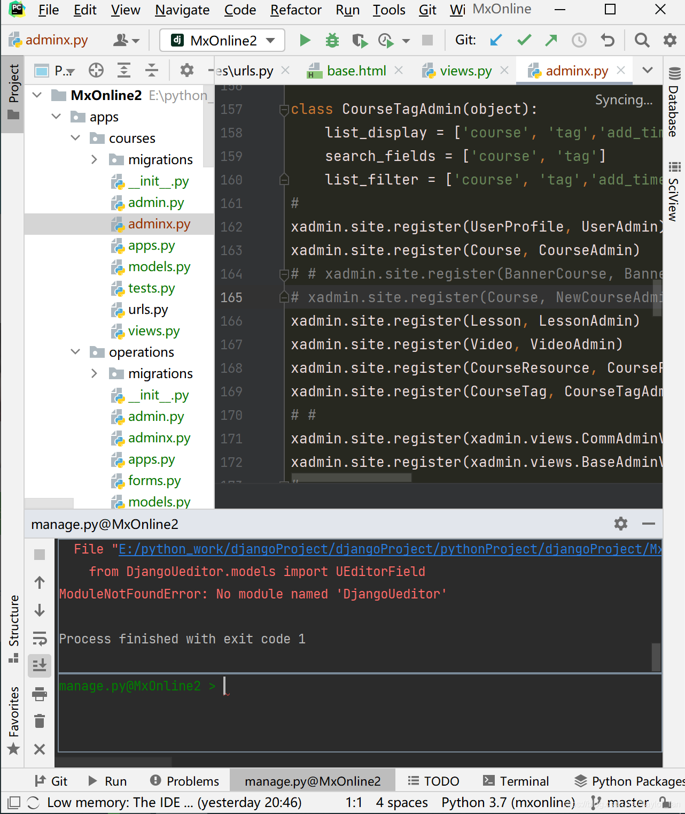Toggle scroll to end in console
Viewport: 685px width, 814px height.
40,665
